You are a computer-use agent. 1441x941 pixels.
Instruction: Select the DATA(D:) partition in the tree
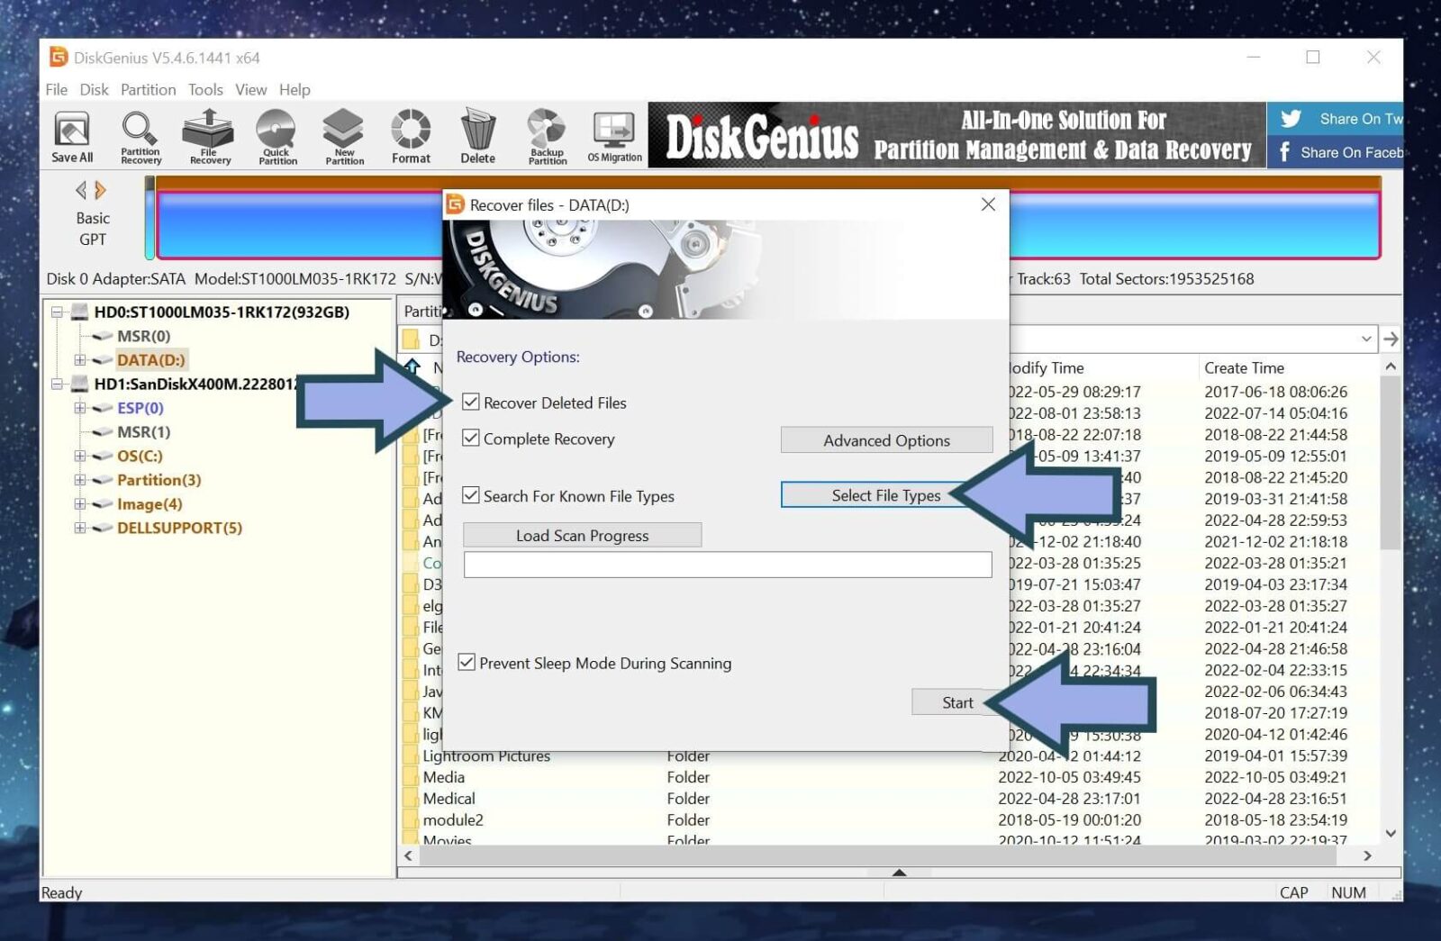click(152, 359)
